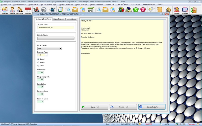Click the FpqSystem label in status bar
Viewport: 202px width, 126px height.
coord(191,124)
